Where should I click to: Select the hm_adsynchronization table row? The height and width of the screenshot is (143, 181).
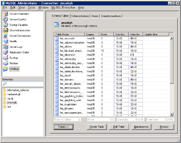pos(112,43)
